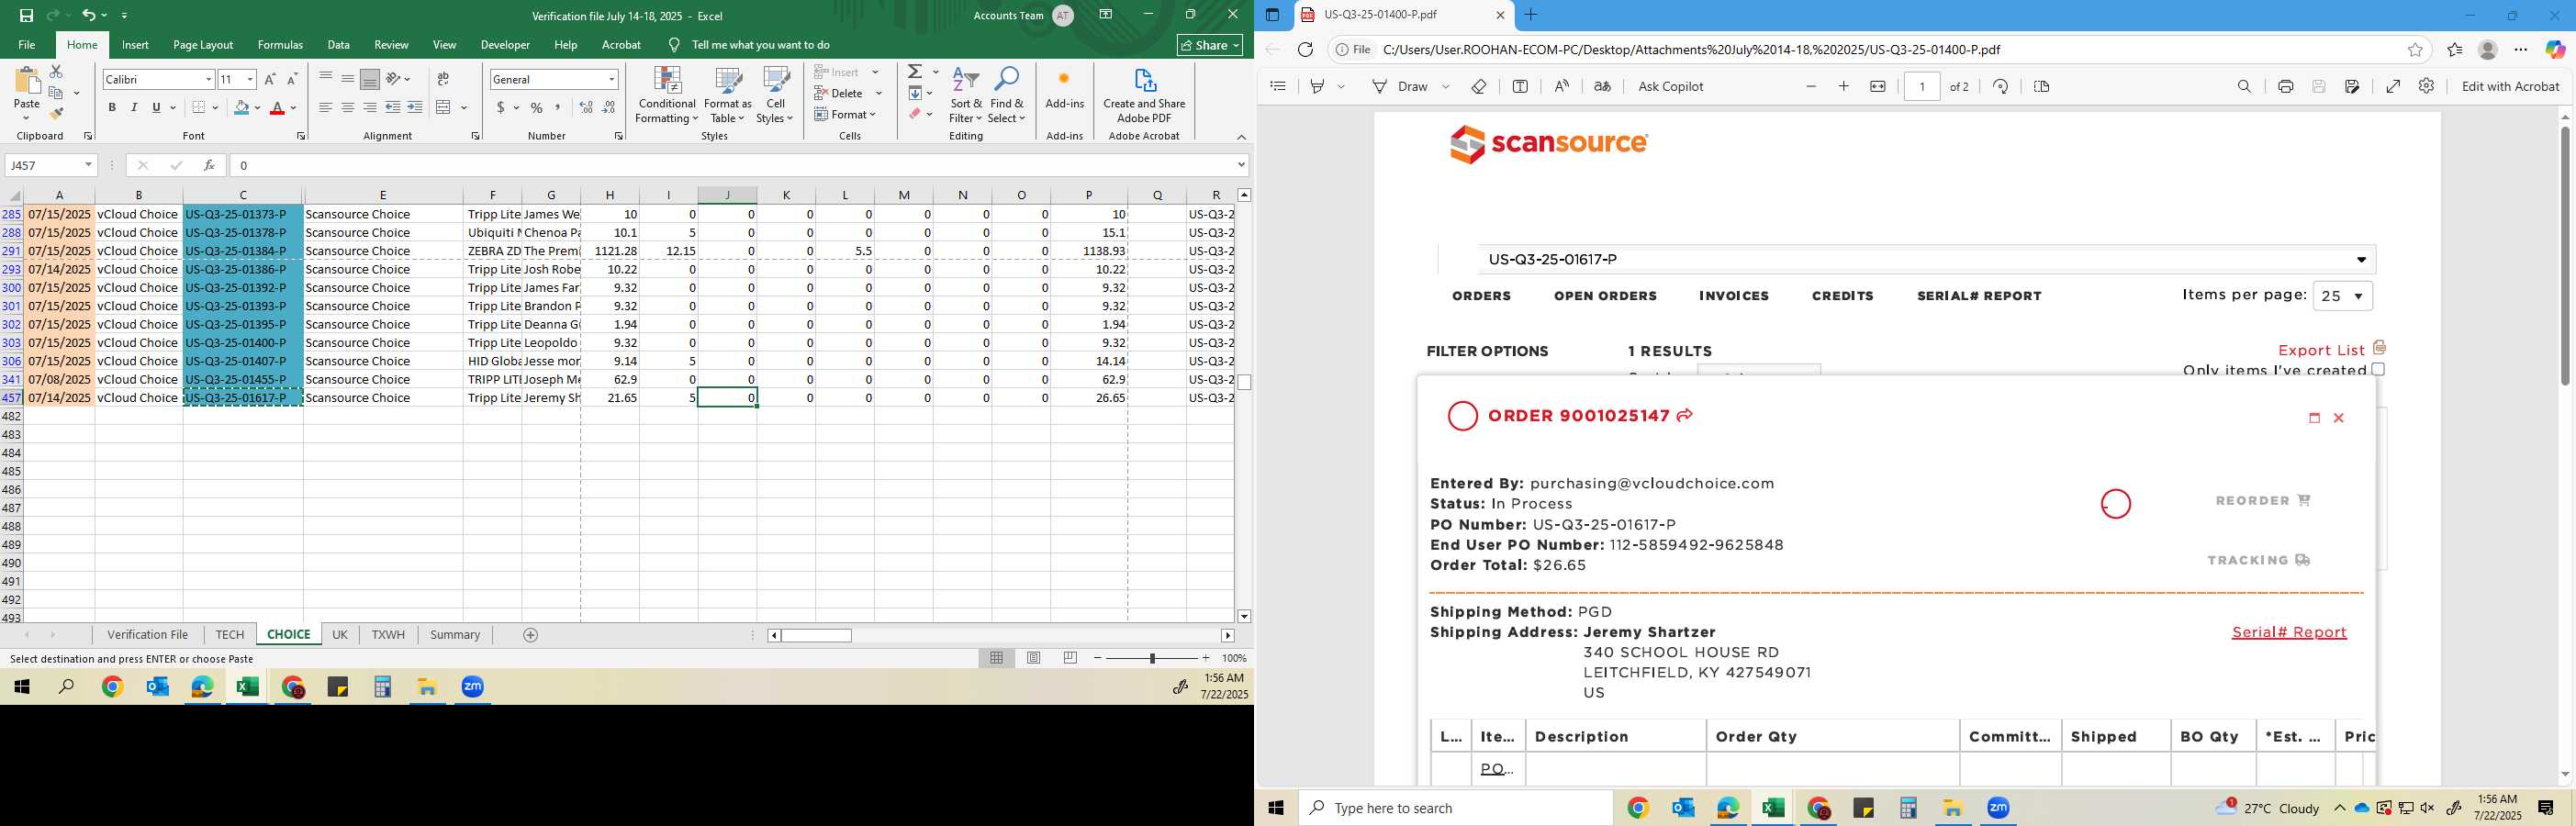
Task: Open the General number format dropdown
Action: 611,79
